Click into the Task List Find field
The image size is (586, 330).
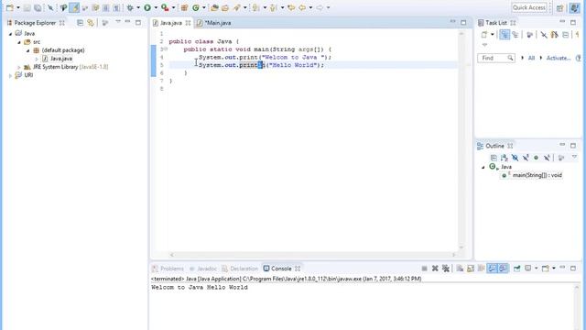click(x=496, y=58)
